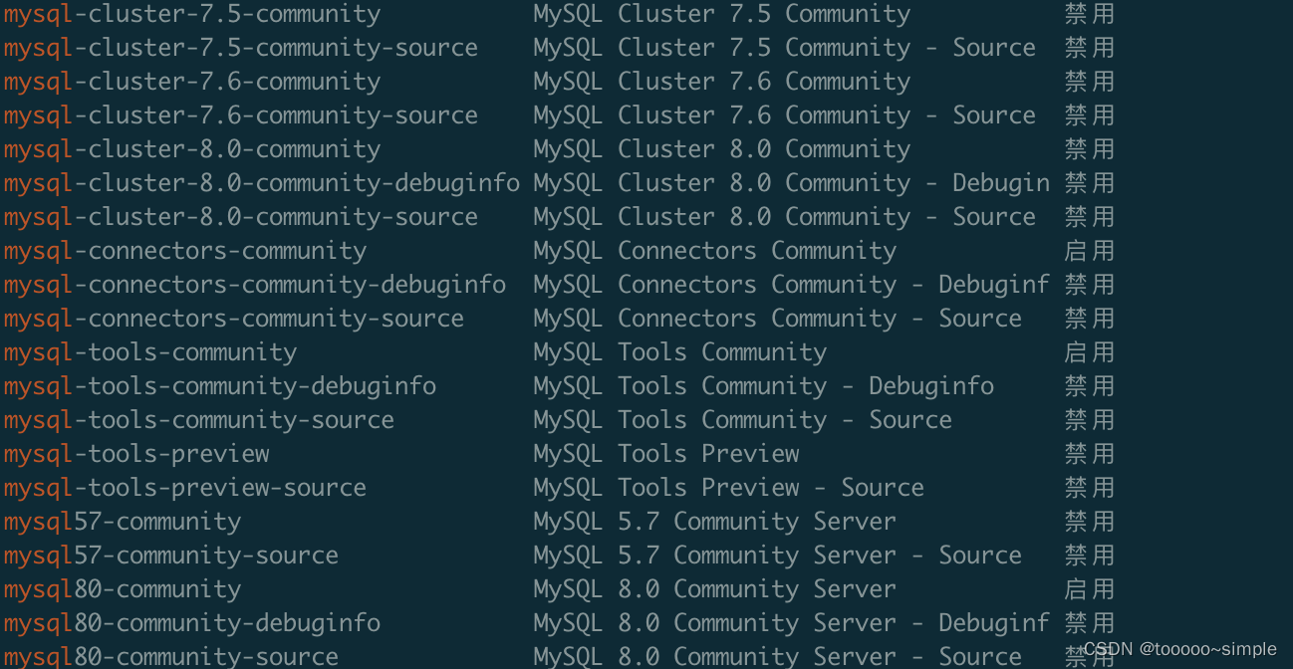This screenshot has width=1293, height=669.
Task: Click the 启用 status of mysql-tools-community row
Action: point(1089,352)
